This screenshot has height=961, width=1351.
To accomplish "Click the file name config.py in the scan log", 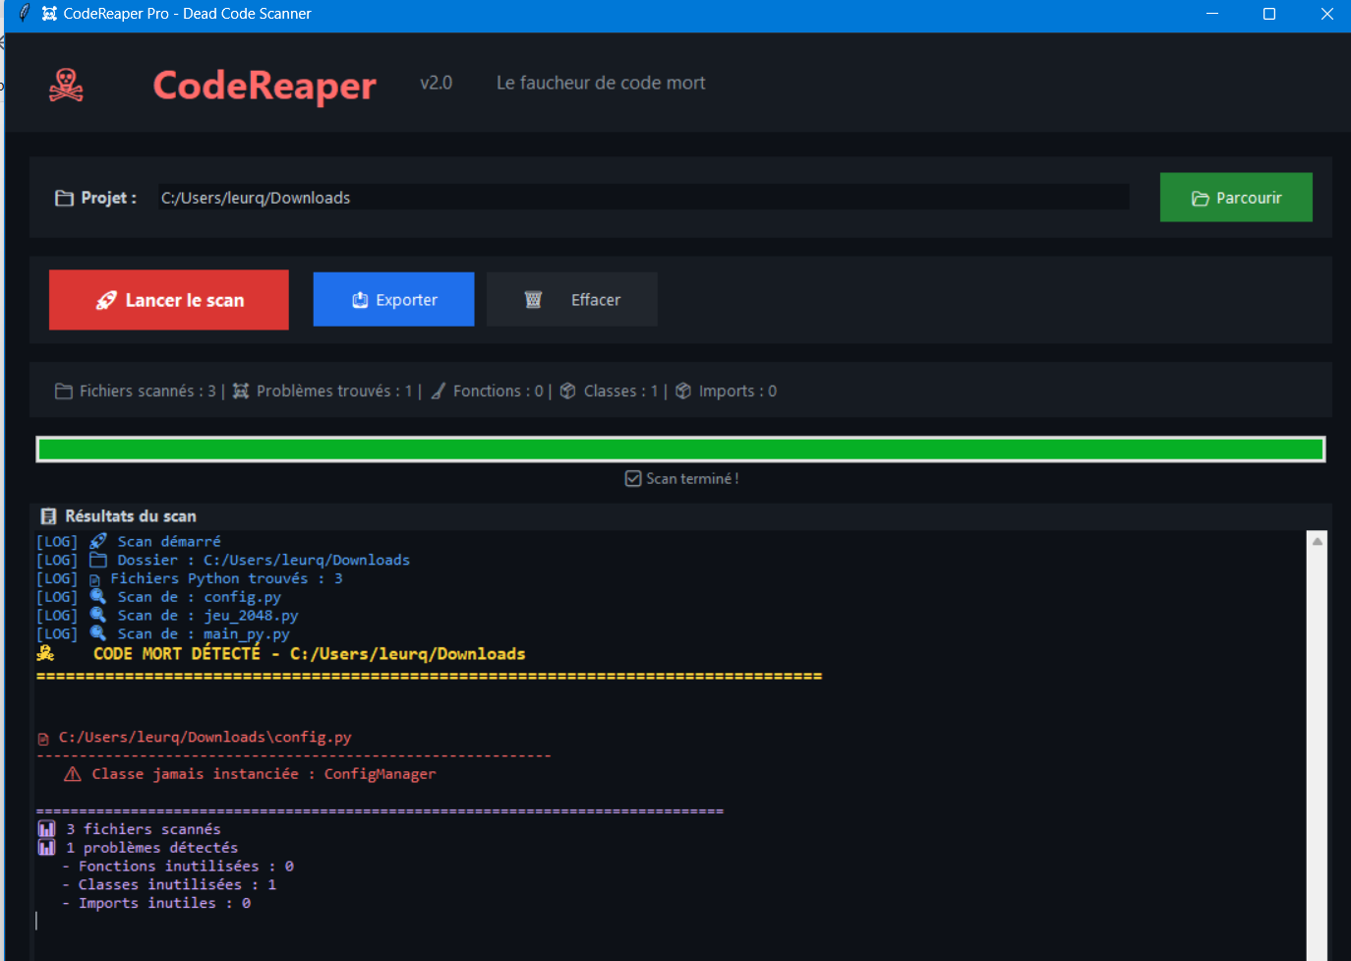I will [x=242, y=597].
